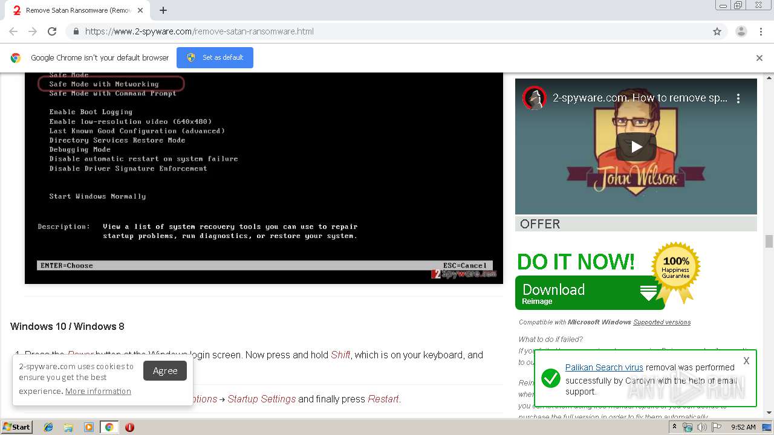The height and width of the screenshot is (435, 774).
Task: Open the network tray icon
Action: 688,427
